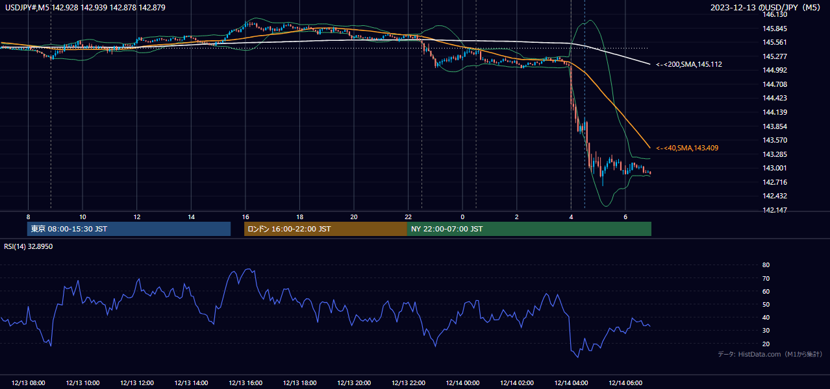Click the 12/13 18:00 time label
830x389 pixels.
pyautogui.click(x=299, y=383)
